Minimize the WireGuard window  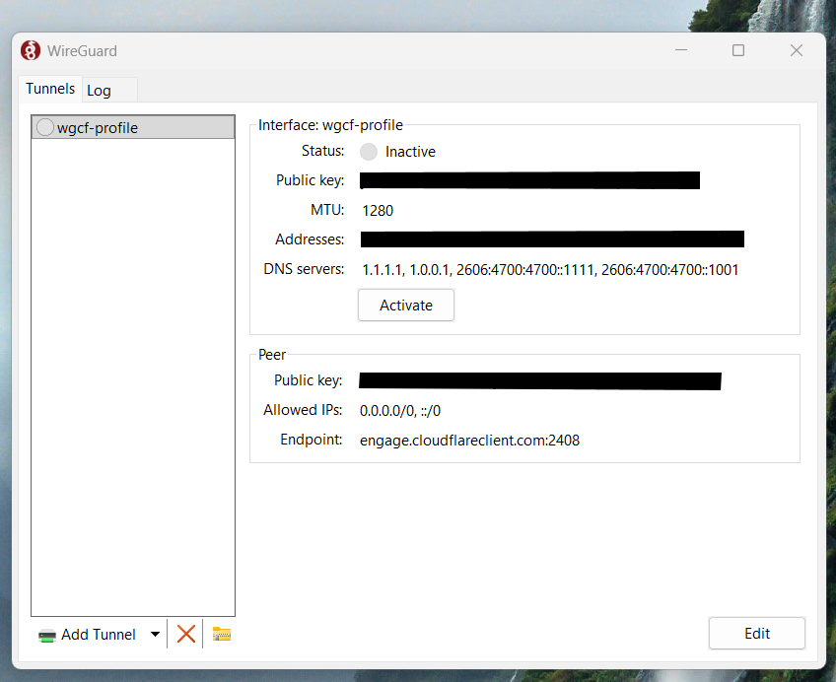point(681,50)
